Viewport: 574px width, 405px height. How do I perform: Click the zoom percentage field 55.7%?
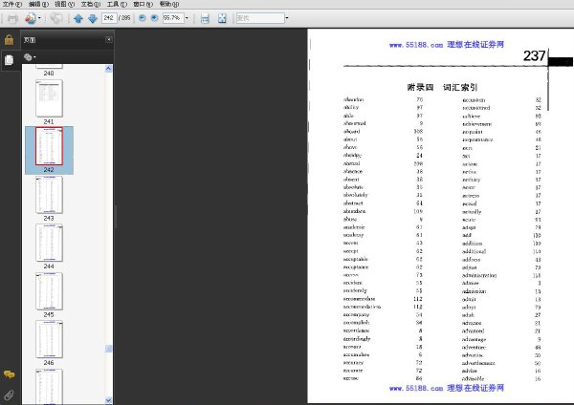[x=172, y=18]
